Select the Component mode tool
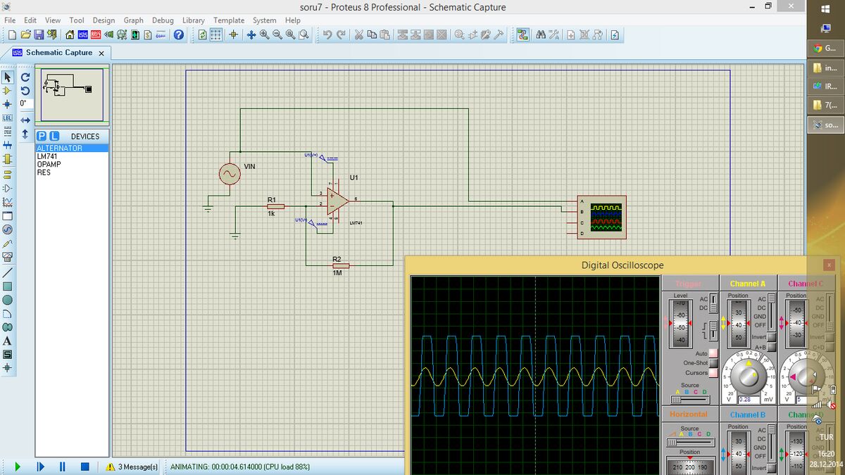 pyautogui.click(x=8, y=91)
